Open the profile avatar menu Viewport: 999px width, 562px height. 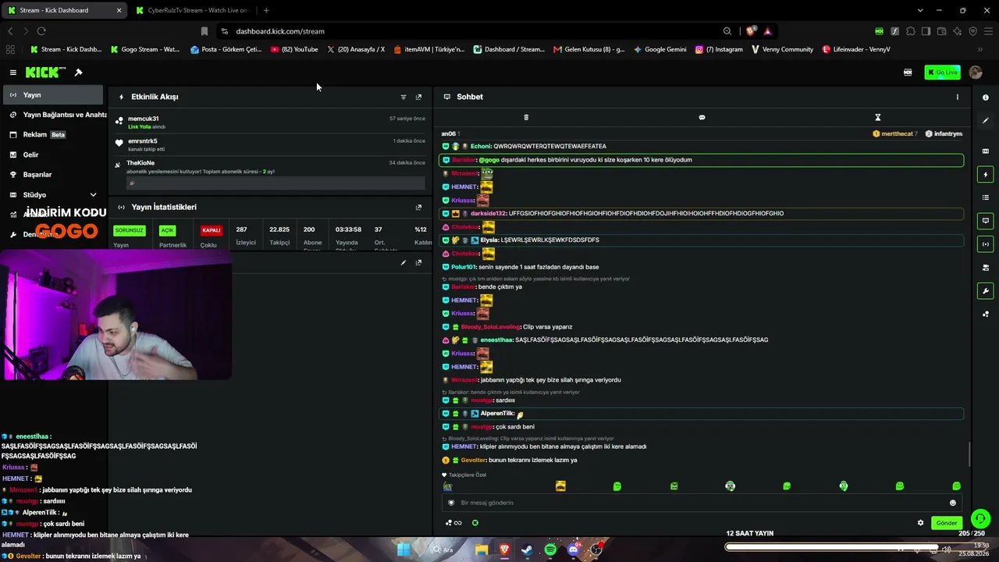coord(976,73)
